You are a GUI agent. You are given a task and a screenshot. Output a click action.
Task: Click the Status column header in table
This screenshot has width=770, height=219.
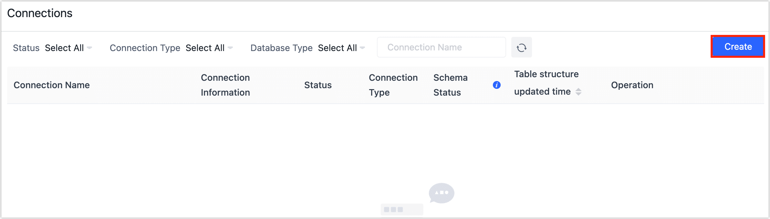pos(318,85)
